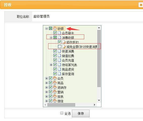Click the house icon beside 微信
The width and height of the screenshot is (143, 121).
tap(55, 101)
